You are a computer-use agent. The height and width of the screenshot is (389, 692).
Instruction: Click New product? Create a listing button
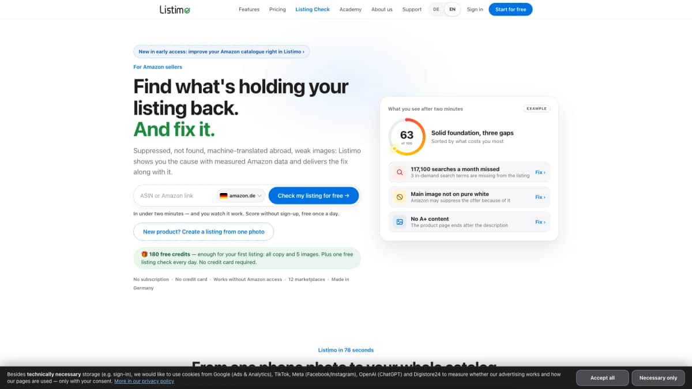(x=204, y=232)
